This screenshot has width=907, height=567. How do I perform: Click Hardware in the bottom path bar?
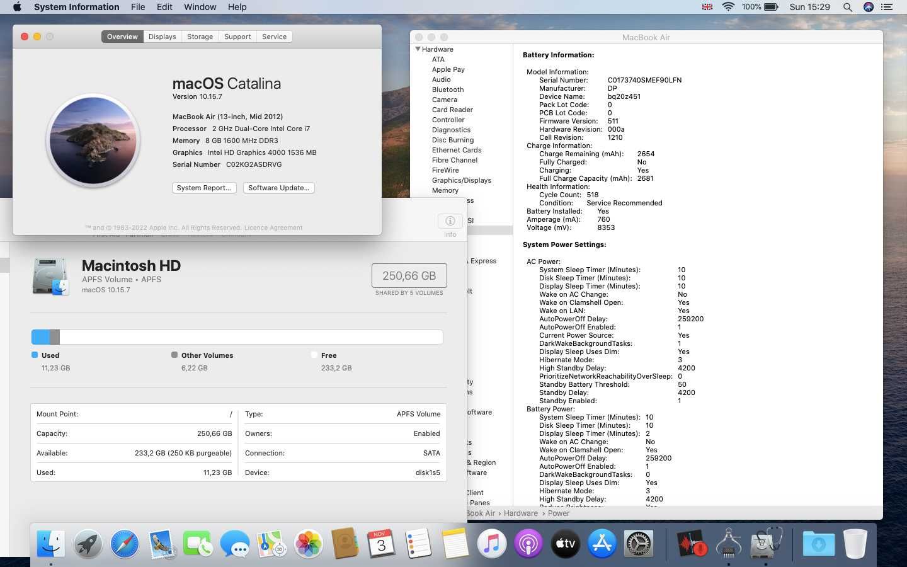(520, 513)
